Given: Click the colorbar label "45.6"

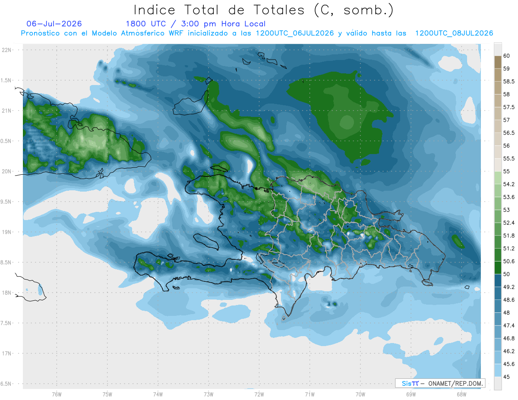Looking at the screenshot, I should [x=509, y=364].
